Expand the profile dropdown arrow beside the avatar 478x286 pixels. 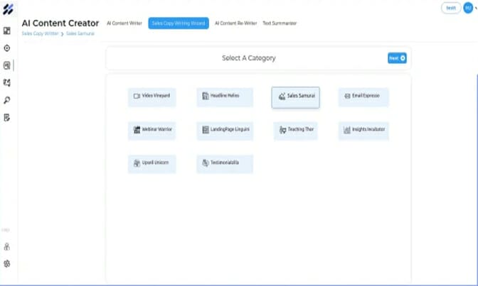point(474,7)
